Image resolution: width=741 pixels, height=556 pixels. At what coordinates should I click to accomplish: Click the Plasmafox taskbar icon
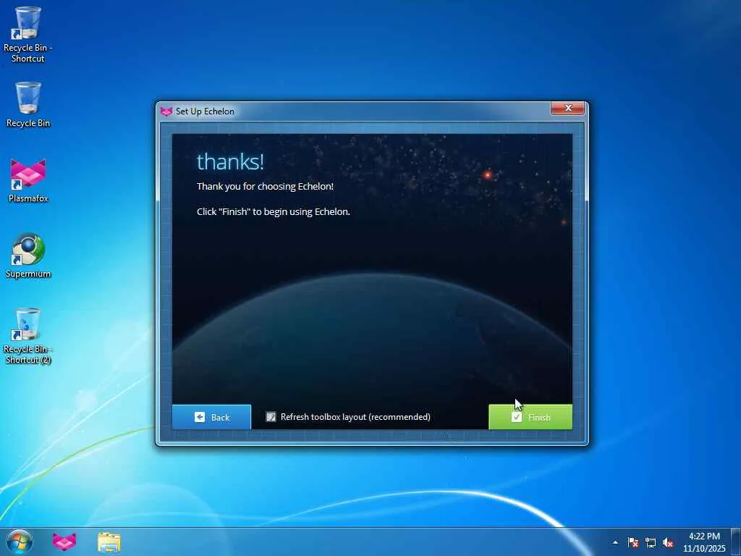[x=64, y=542]
